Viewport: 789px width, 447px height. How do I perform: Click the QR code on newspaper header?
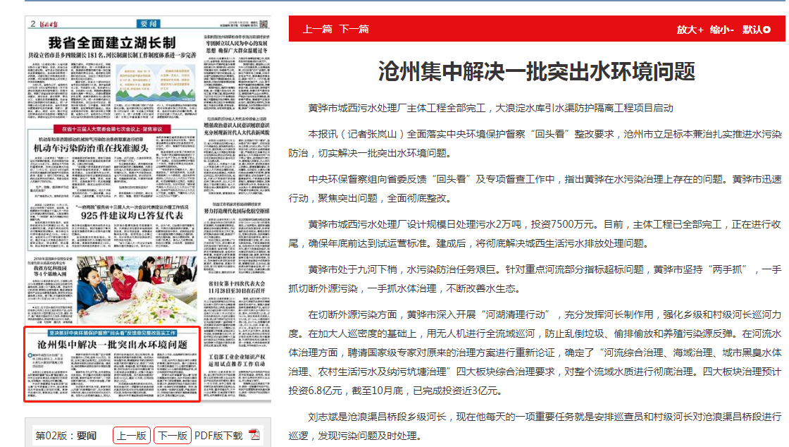pyautogui.click(x=262, y=23)
